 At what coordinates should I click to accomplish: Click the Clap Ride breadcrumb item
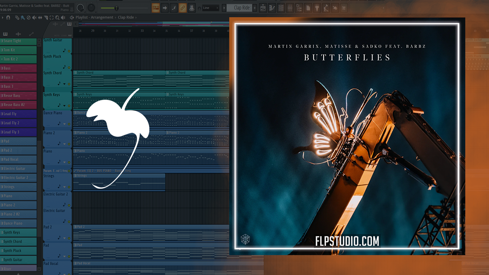coord(126,18)
